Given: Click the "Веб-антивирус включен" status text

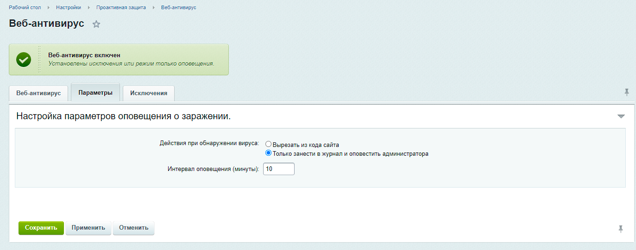Looking at the screenshot, I should tap(84, 55).
